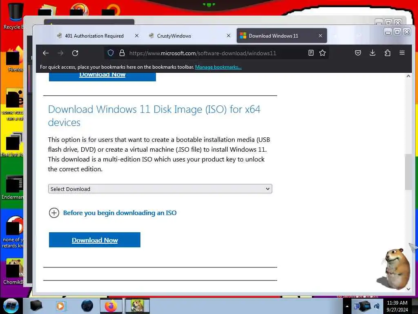Click the scrollbar down arrow

point(408,289)
